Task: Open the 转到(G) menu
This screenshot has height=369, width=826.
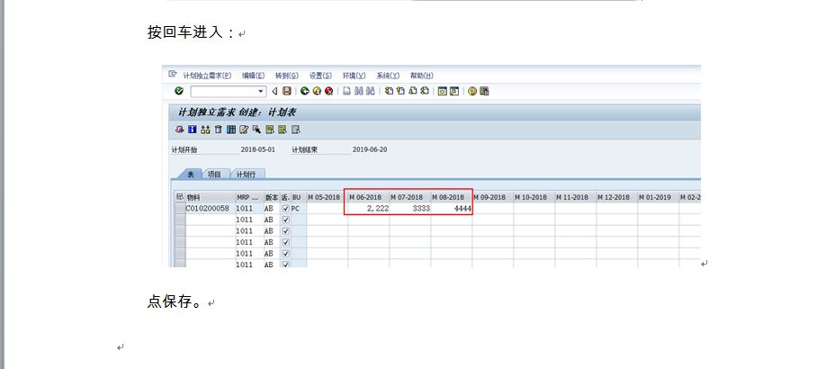Action: 287,76
